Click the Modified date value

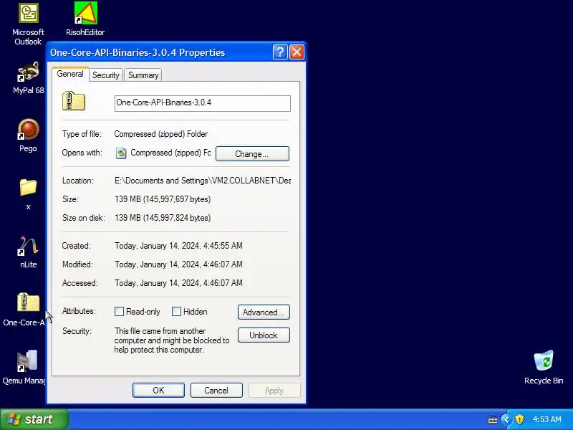tap(178, 264)
